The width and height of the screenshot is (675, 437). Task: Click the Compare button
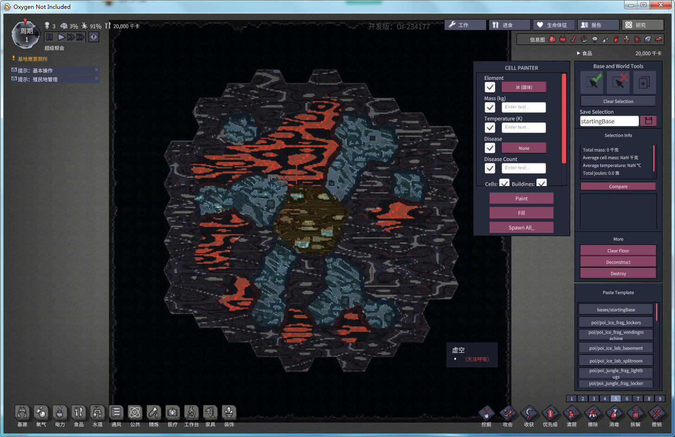pos(618,186)
